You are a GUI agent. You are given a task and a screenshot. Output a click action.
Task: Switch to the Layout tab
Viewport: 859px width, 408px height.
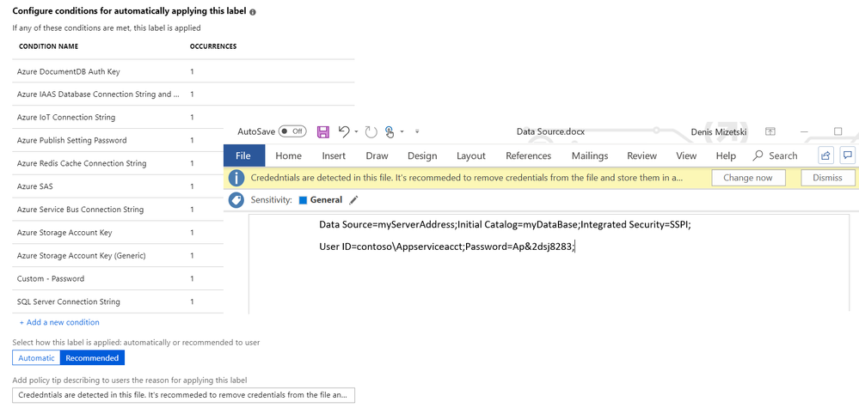coord(471,155)
